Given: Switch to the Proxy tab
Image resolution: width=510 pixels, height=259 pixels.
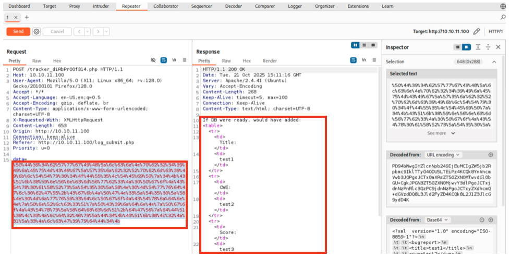Looking at the screenshot, I should 75,6.
